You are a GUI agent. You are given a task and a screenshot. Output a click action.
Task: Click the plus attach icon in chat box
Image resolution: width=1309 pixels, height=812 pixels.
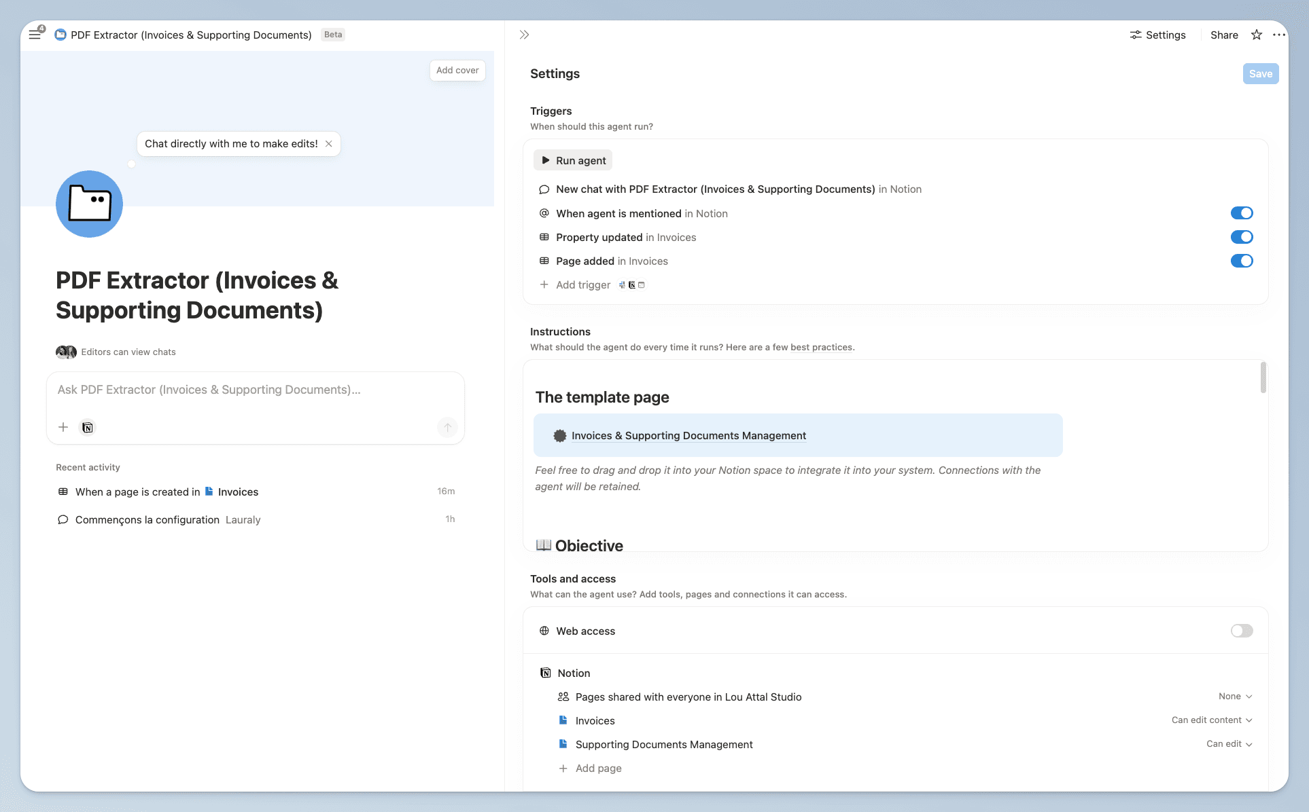[63, 427]
